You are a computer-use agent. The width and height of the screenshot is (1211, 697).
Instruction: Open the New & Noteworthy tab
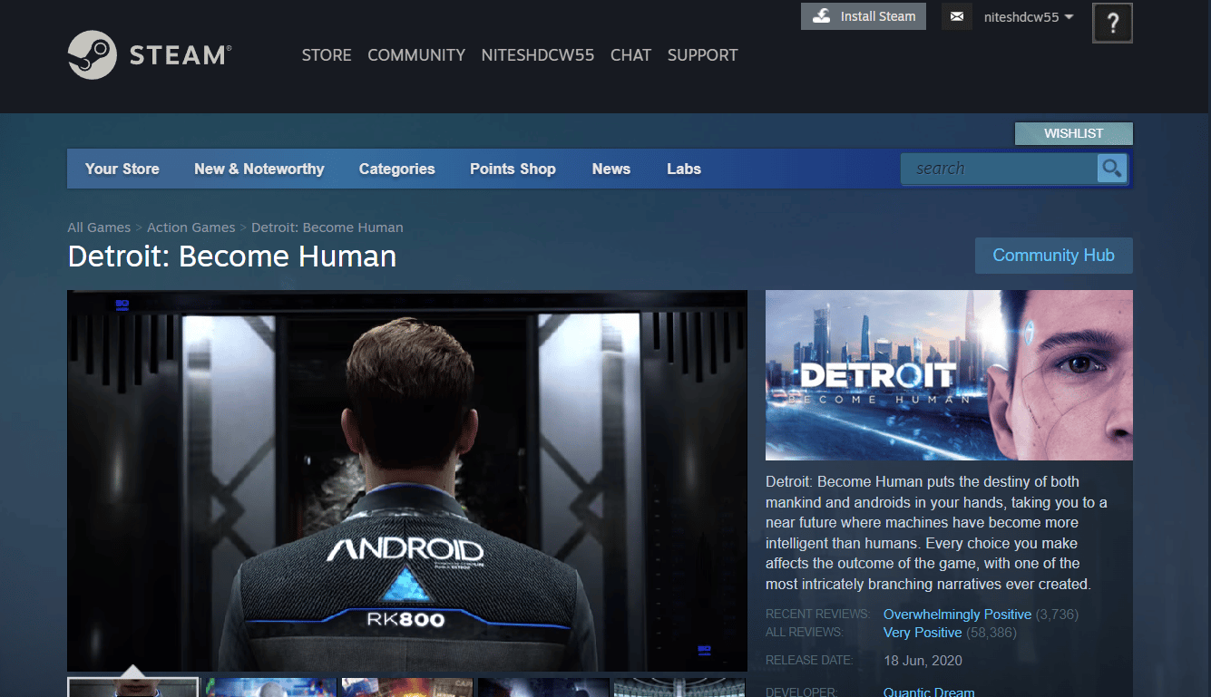pos(259,169)
